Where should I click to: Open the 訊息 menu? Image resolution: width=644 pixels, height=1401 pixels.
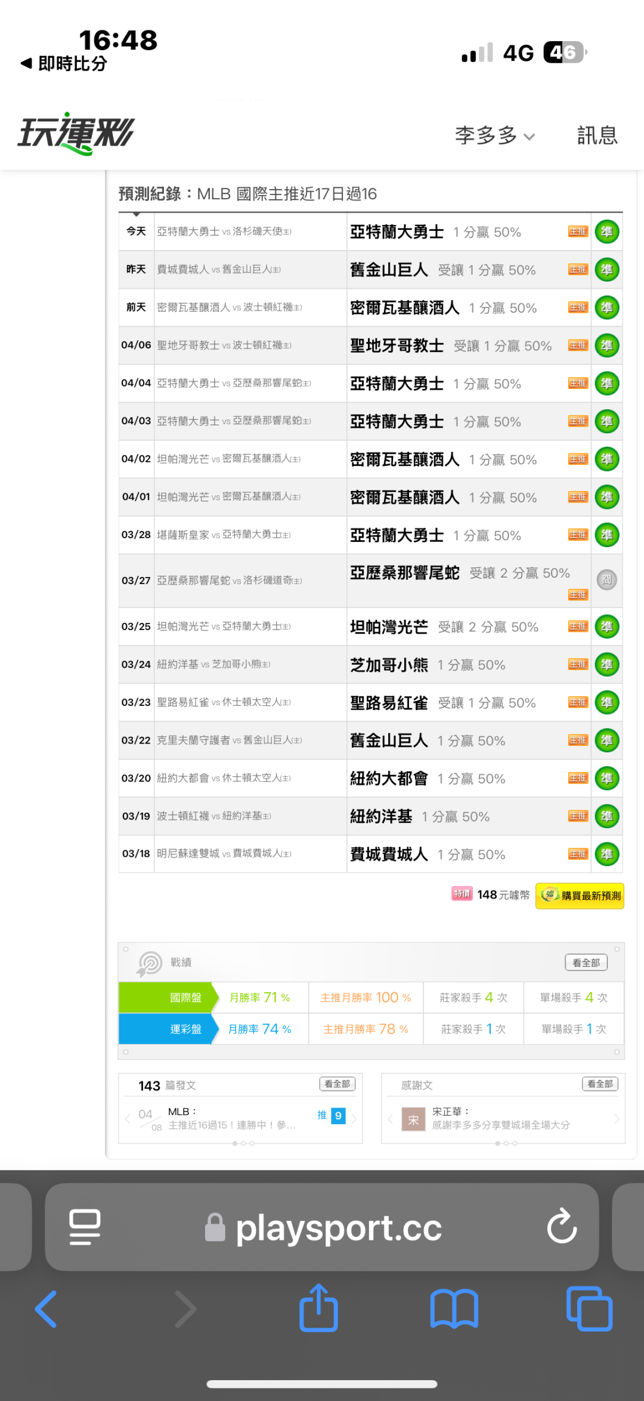coord(597,135)
